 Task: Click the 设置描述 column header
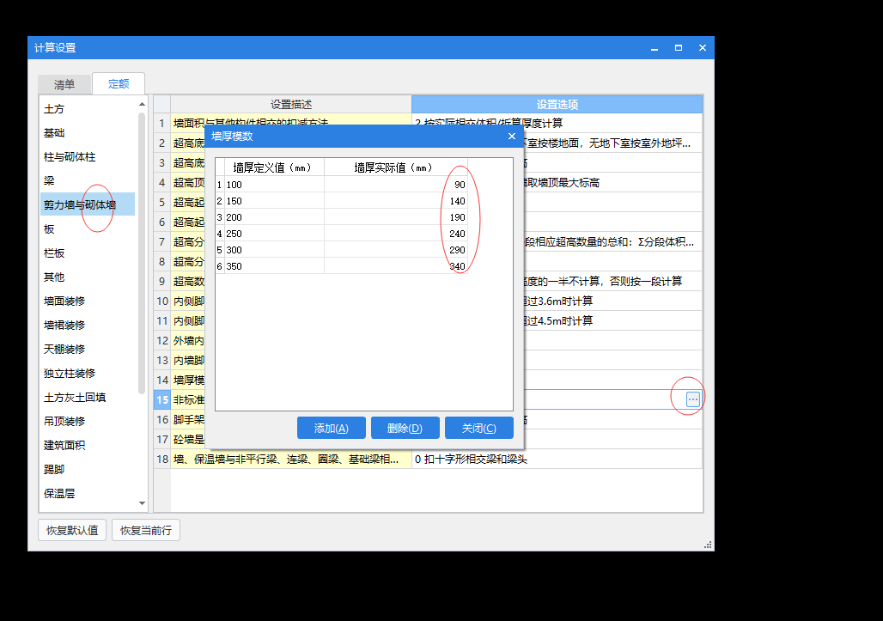pyautogui.click(x=290, y=104)
